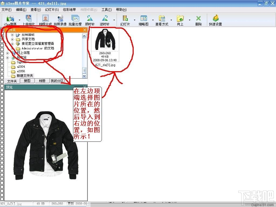Select the a2004 folder icon
The height and width of the screenshot is (207, 276).
pyautogui.click(x=13, y=67)
